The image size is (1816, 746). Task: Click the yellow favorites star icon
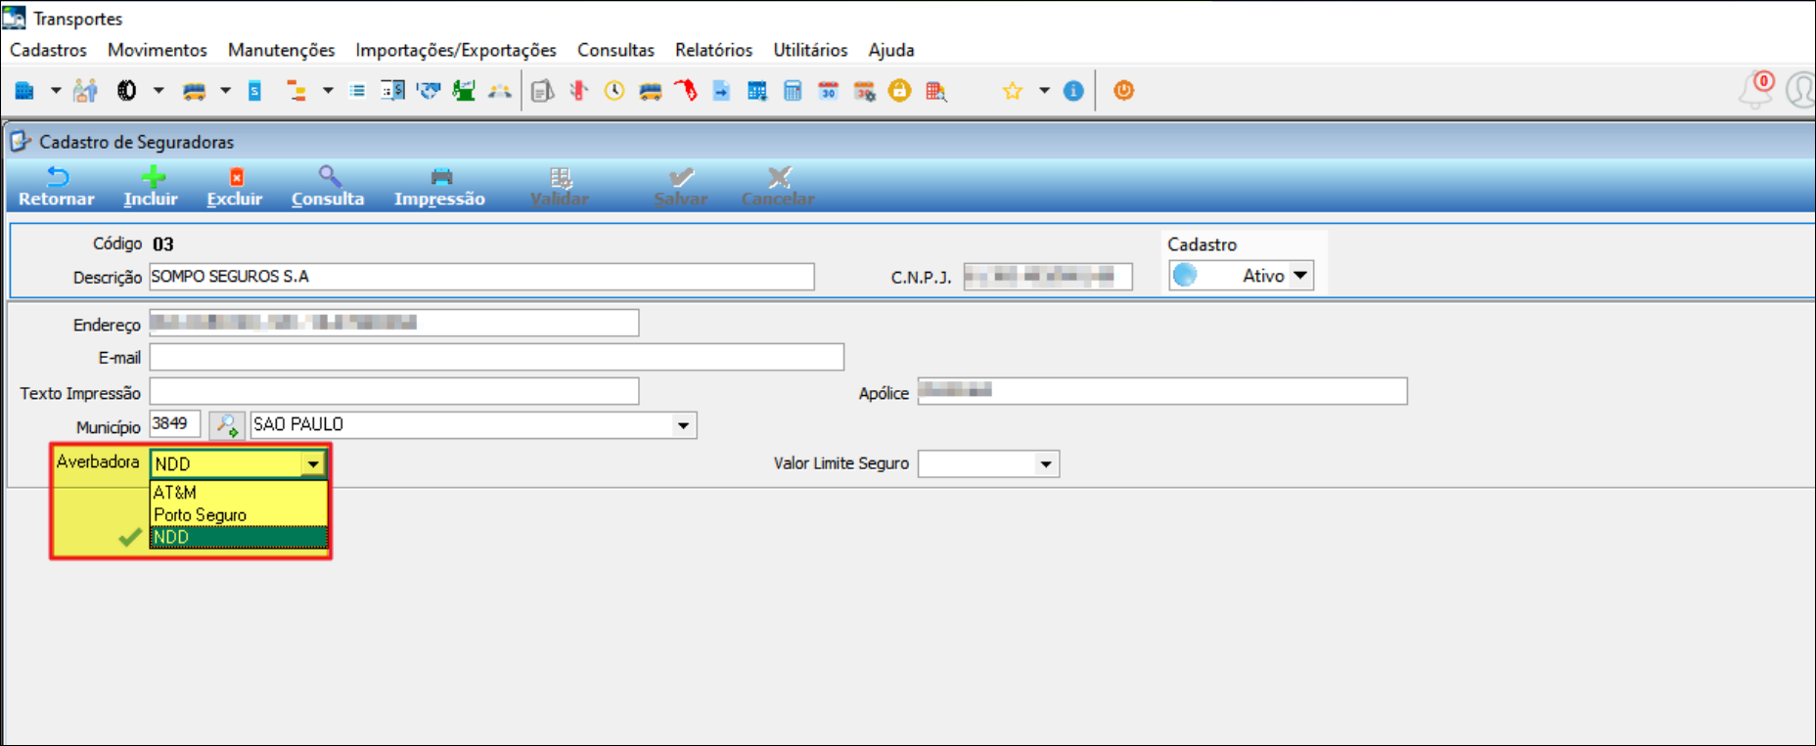pos(1012,91)
